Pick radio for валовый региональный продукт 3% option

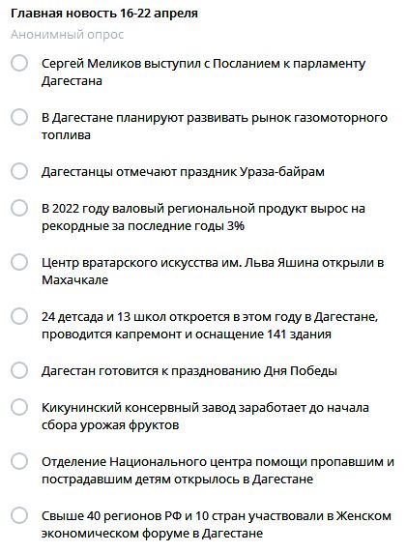[19, 208]
